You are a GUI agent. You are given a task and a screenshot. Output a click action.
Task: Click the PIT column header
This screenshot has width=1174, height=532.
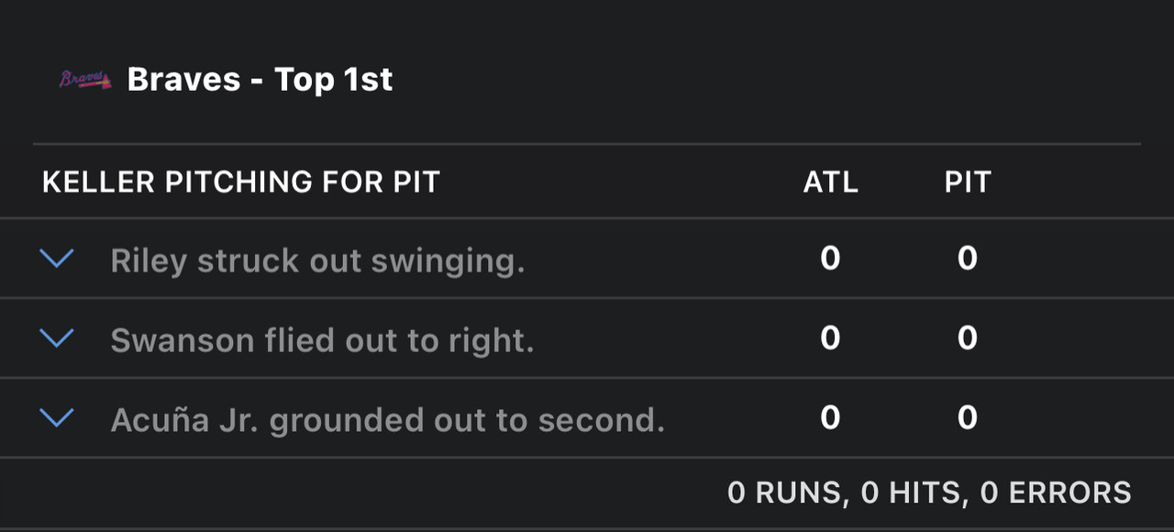pyautogui.click(x=968, y=182)
